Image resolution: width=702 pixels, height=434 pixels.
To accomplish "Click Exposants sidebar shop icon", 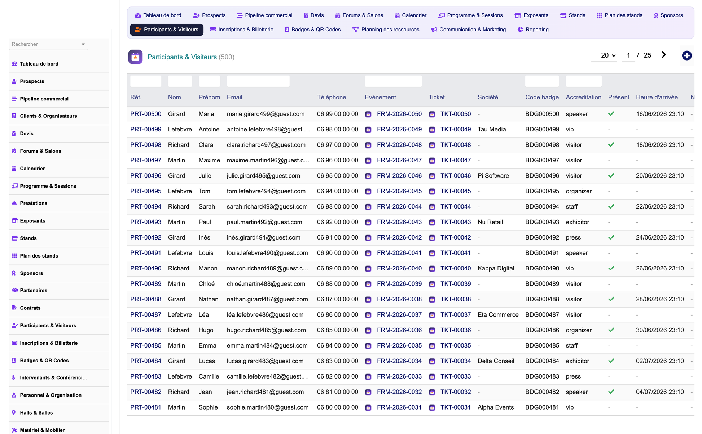I will [x=14, y=221].
